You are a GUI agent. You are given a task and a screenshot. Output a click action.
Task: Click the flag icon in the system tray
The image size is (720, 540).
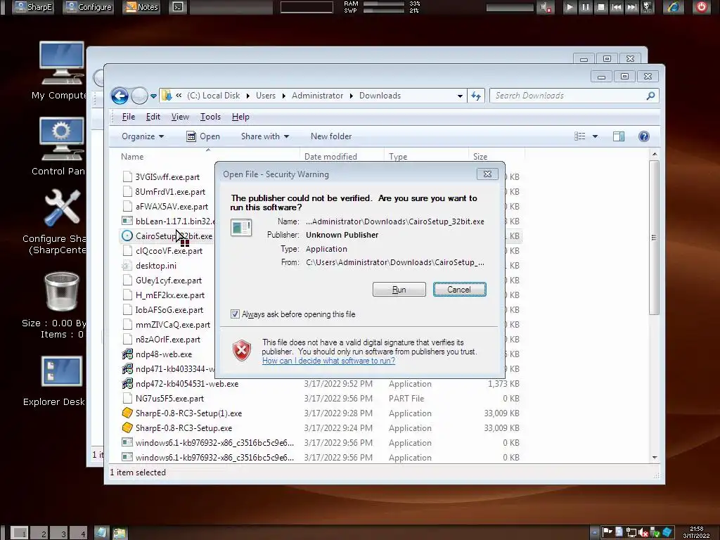pos(607,532)
